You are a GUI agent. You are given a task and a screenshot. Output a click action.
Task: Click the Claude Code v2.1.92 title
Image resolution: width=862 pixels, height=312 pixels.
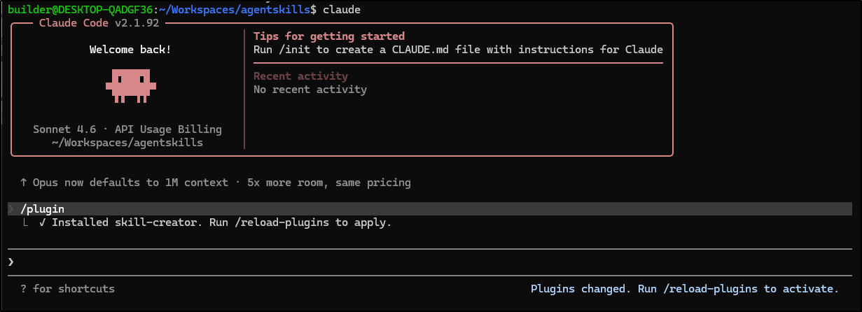99,23
